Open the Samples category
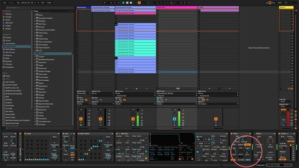The image size is (299, 168). point(8,61)
